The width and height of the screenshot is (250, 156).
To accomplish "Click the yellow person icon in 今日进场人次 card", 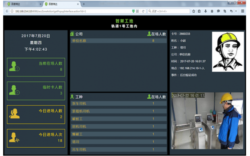I will click(14, 137).
